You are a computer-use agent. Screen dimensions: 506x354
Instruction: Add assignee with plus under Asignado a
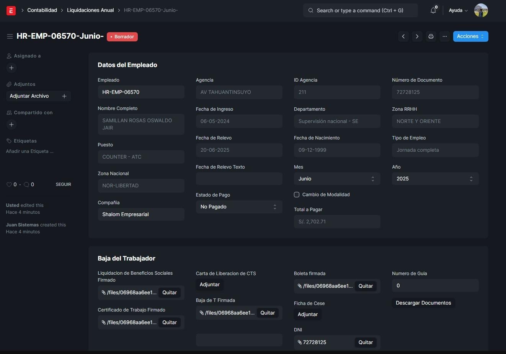tap(11, 68)
